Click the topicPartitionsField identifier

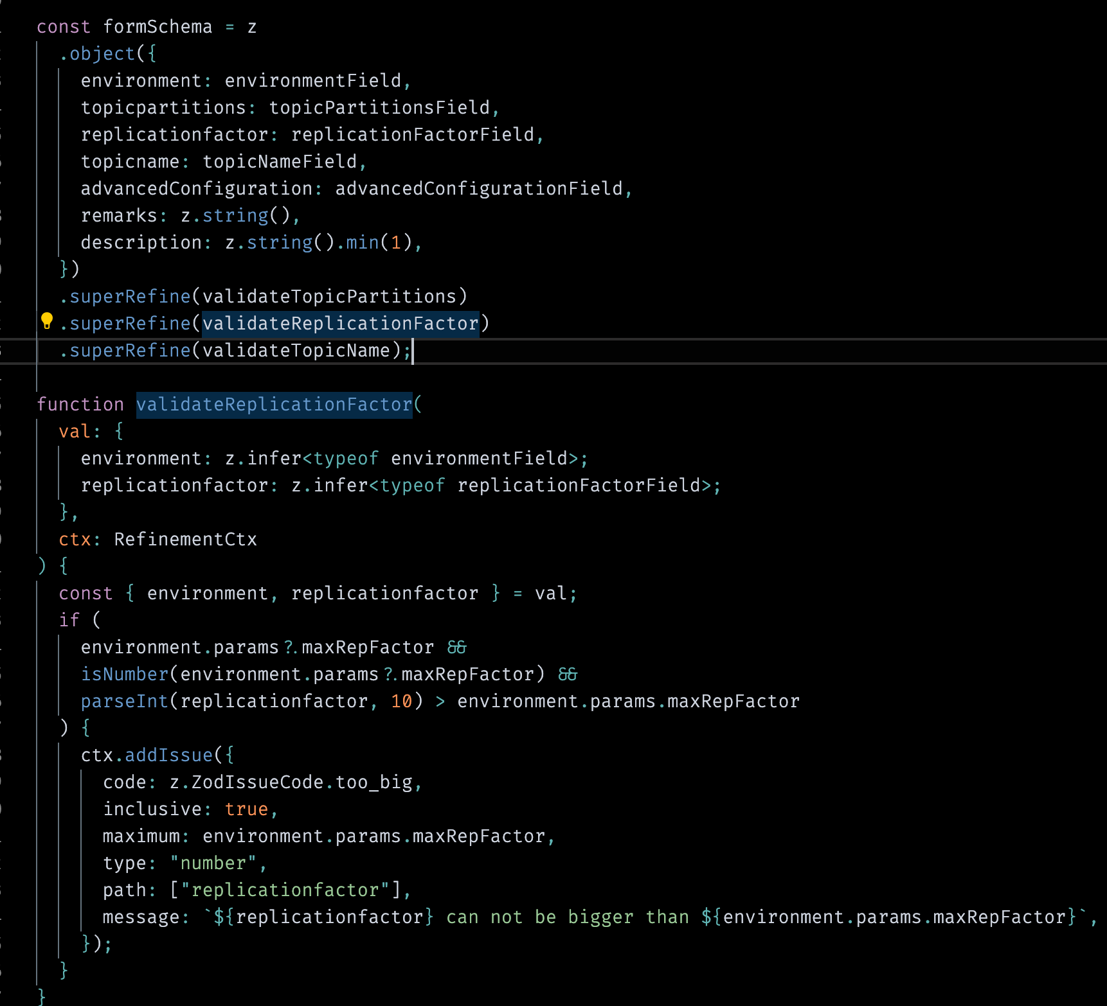(382, 107)
